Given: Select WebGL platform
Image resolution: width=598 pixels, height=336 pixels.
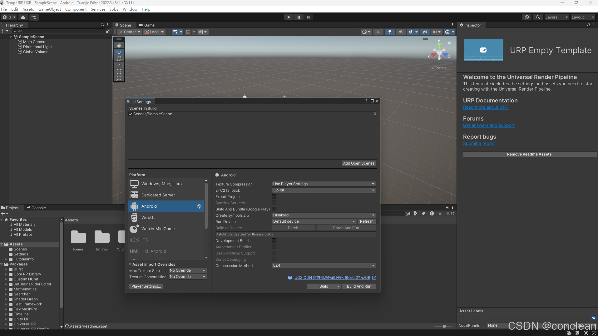Looking at the screenshot, I should click(166, 217).
